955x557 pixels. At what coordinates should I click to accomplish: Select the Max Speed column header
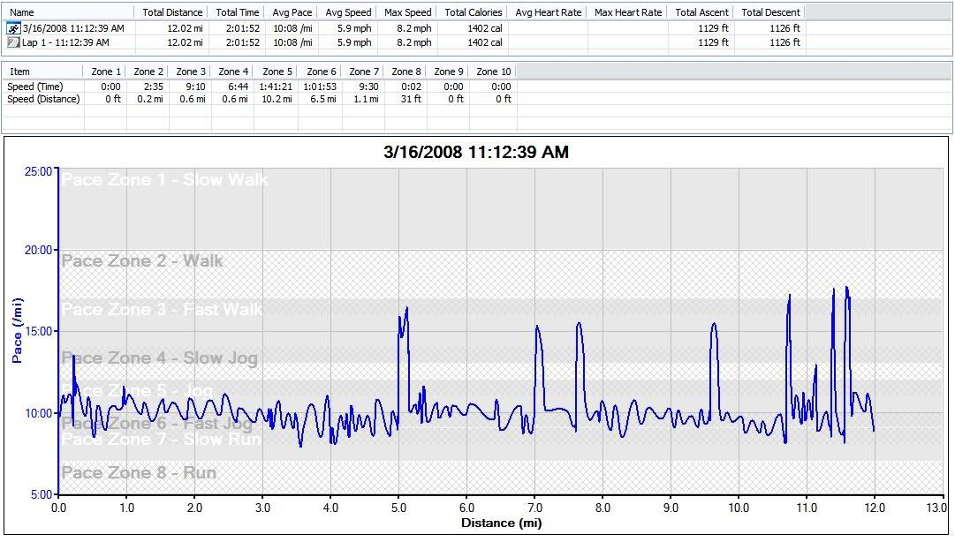pos(408,12)
